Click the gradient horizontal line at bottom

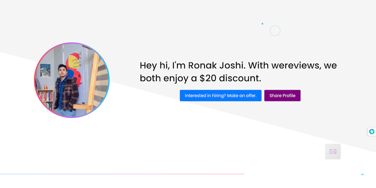pyautogui.click(x=122, y=174)
